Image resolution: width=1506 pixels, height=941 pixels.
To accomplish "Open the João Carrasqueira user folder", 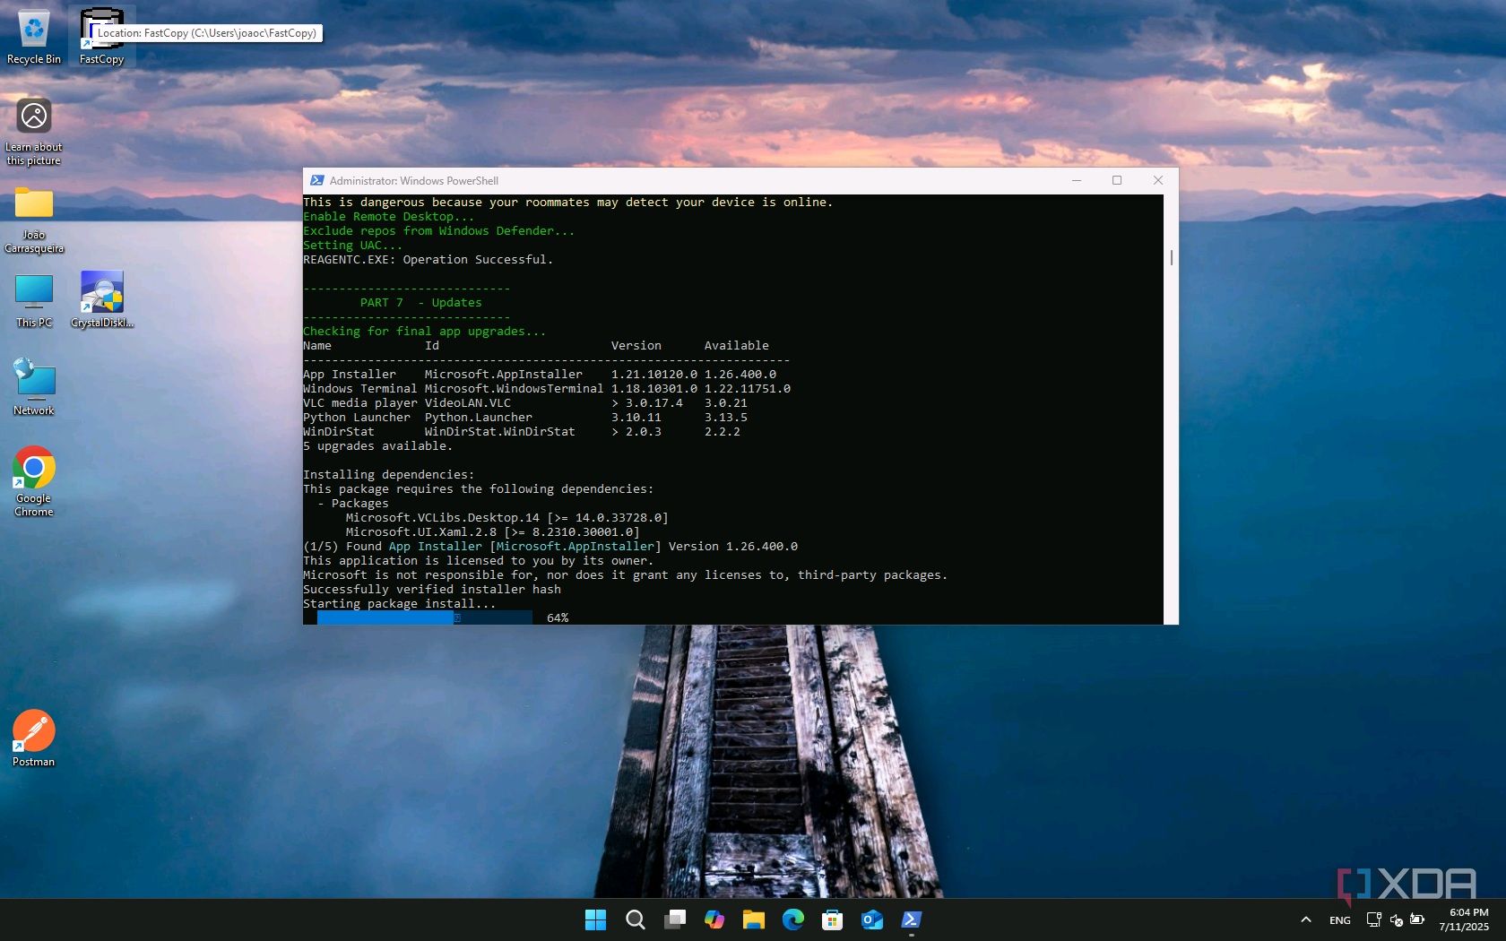I will (34, 206).
